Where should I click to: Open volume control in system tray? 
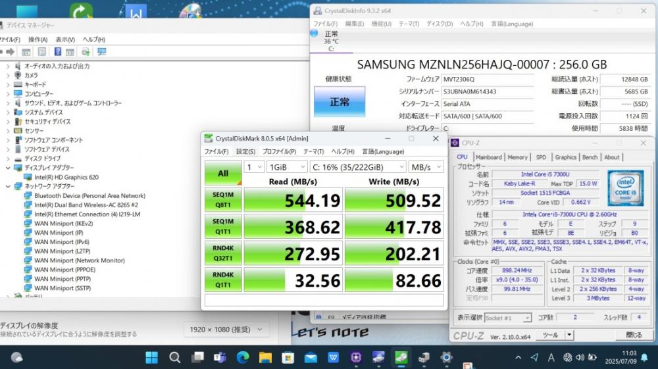(580, 357)
